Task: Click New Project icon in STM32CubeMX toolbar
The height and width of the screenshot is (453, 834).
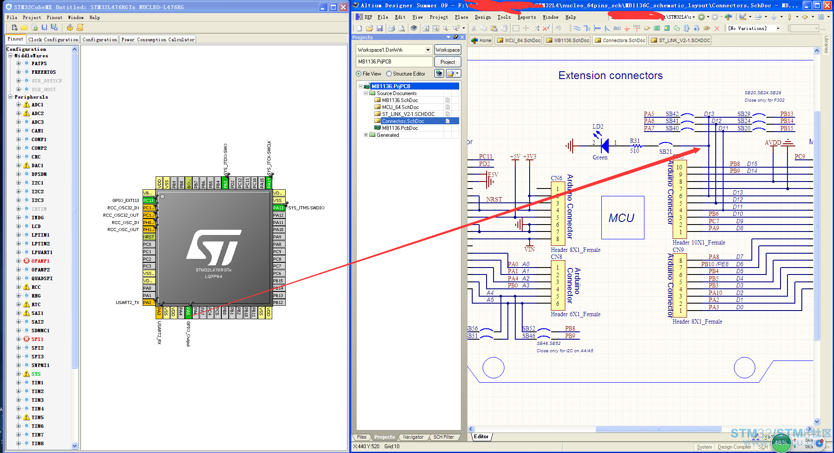Action: tap(15, 28)
